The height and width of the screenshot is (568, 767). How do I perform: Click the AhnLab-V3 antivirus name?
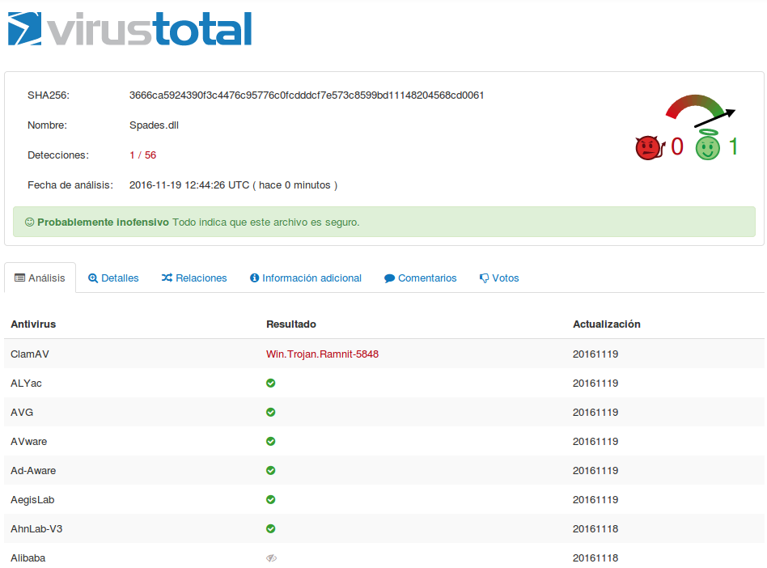pos(36,529)
